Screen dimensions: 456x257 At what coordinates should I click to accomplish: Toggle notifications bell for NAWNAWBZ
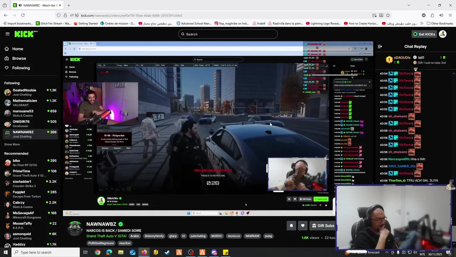point(291,226)
